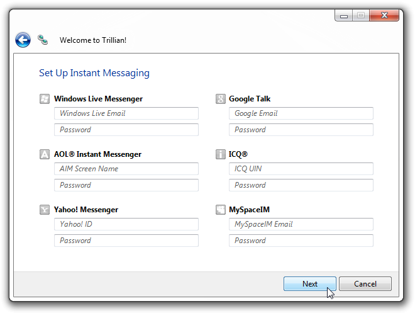Focus the Windows Live Messenger Password field
This screenshot has height=313, width=415.
(x=126, y=130)
